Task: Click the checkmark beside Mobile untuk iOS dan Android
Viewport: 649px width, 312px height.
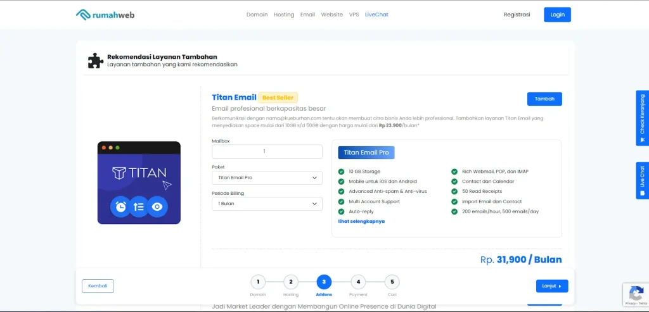Action: (341, 182)
